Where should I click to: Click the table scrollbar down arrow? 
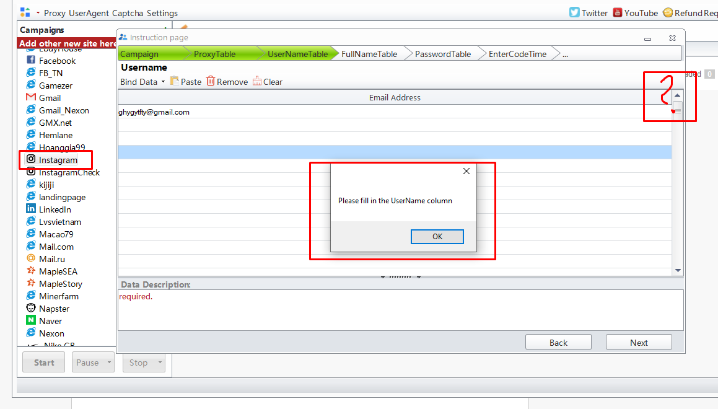click(678, 271)
